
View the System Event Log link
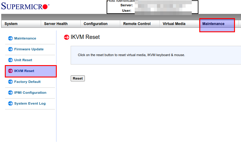point(30,104)
